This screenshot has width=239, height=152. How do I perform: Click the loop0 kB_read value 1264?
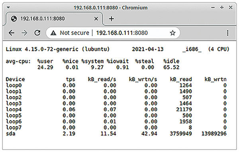coord(186,86)
